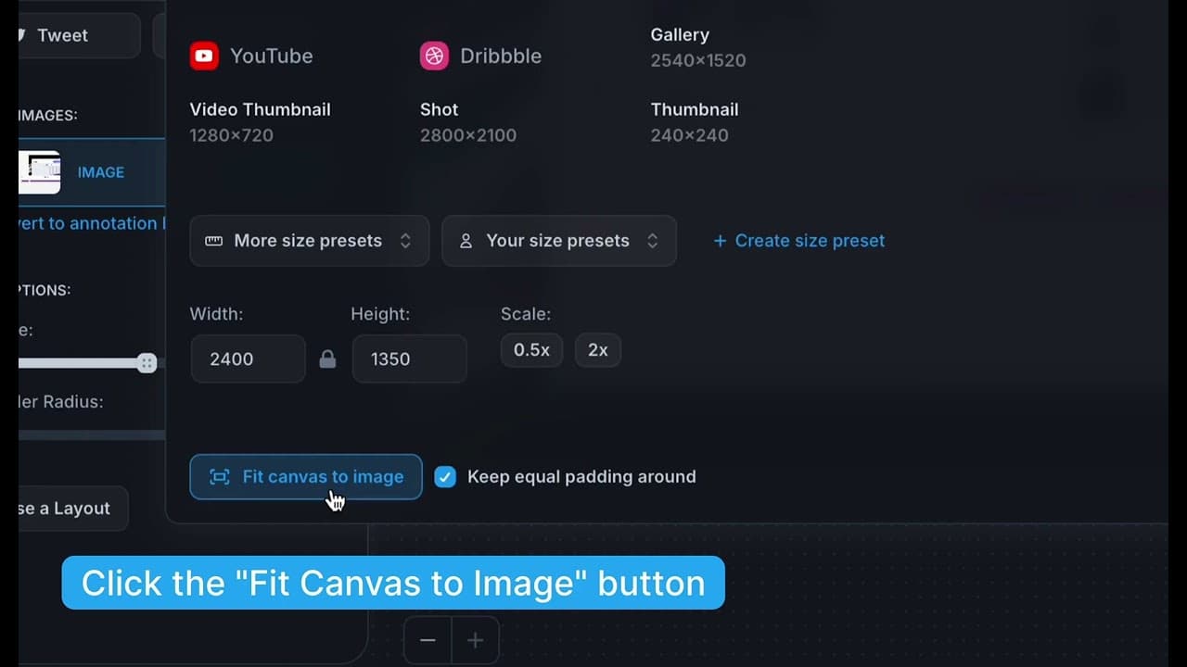This screenshot has width=1187, height=667.
Task: Click the size slider handle
Action: click(x=147, y=363)
